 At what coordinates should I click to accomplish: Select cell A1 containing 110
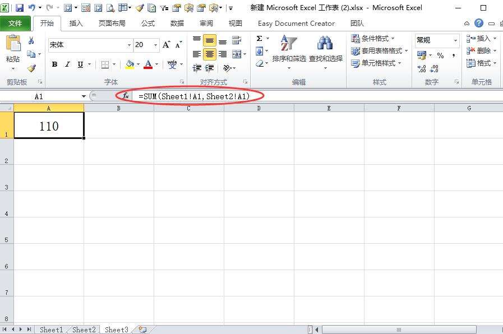[x=49, y=126]
